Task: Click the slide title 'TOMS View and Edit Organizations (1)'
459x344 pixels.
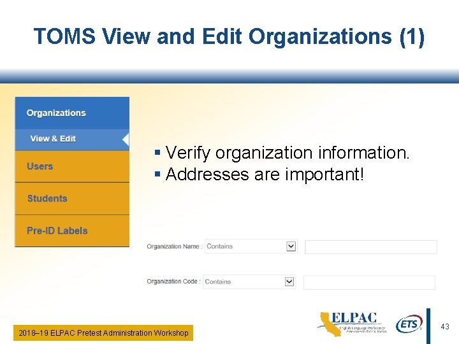Action: click(x=229, y=36)
